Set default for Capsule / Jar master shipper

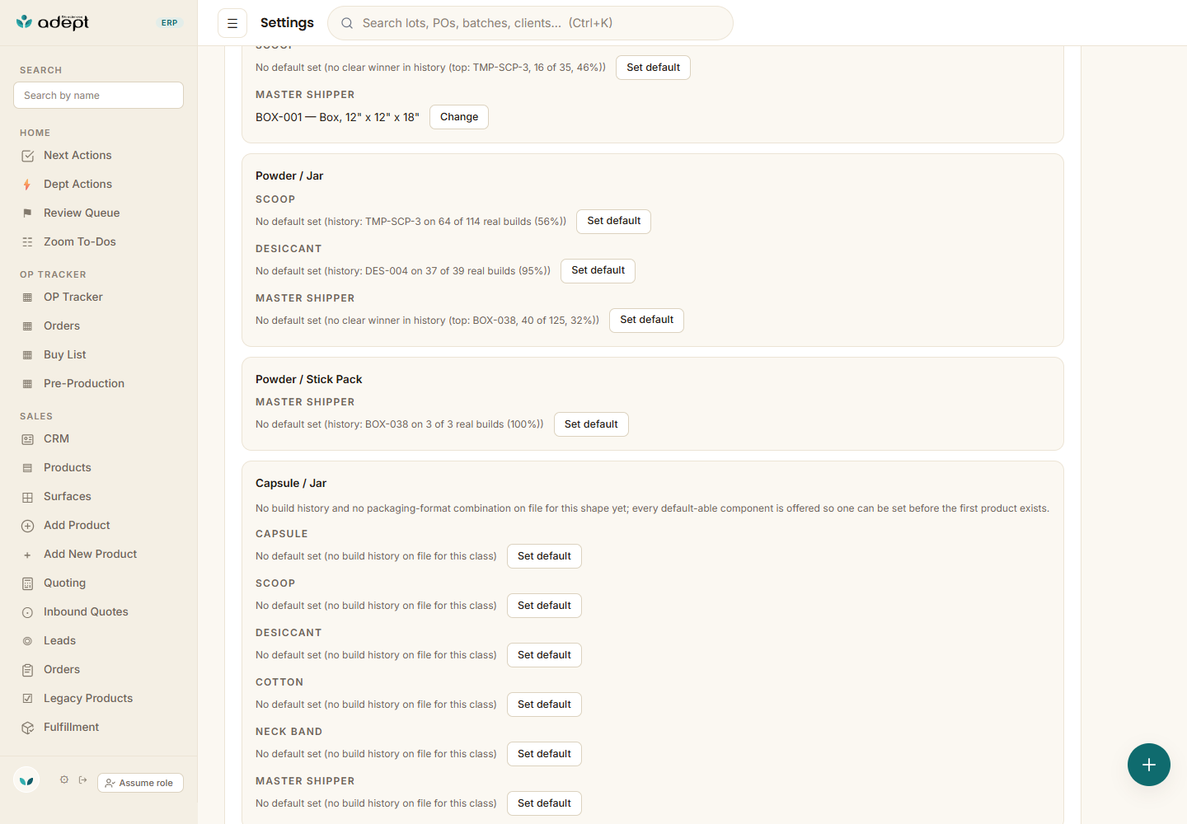click(544, 803)
